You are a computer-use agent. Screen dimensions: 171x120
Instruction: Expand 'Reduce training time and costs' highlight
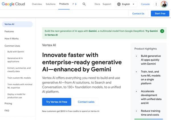coord(136,111)
